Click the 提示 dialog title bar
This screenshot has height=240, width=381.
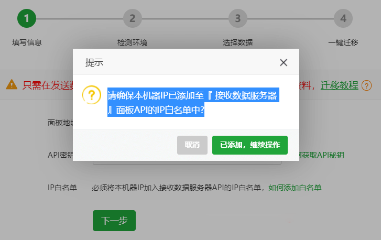(186, 62)
